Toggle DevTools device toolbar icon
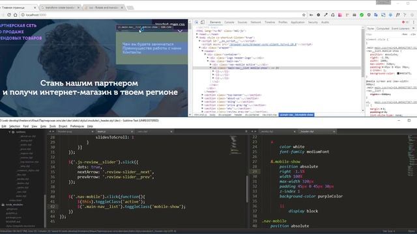Screen dimensions: 417x234 pos(203,22)
